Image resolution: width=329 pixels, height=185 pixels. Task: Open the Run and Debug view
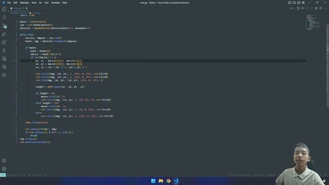point(4,34)
